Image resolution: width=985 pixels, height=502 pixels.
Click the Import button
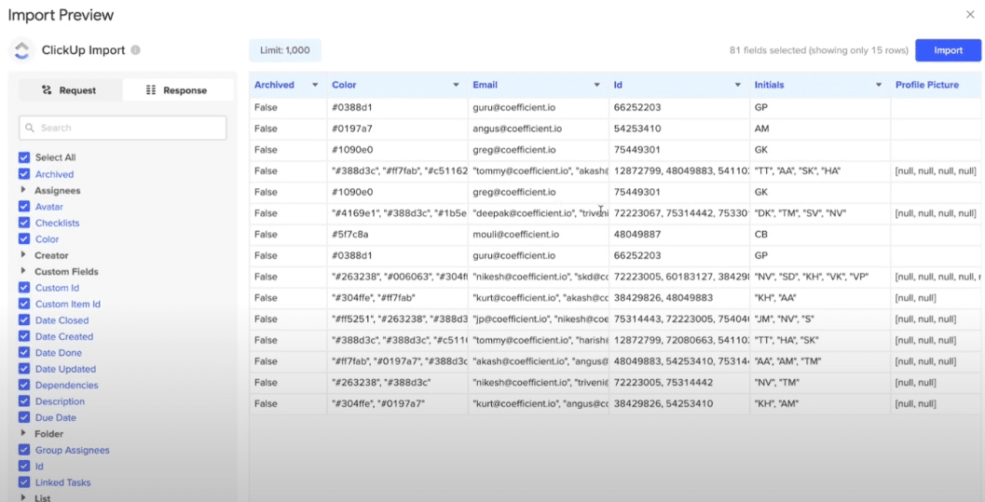[x=948, y=50]
